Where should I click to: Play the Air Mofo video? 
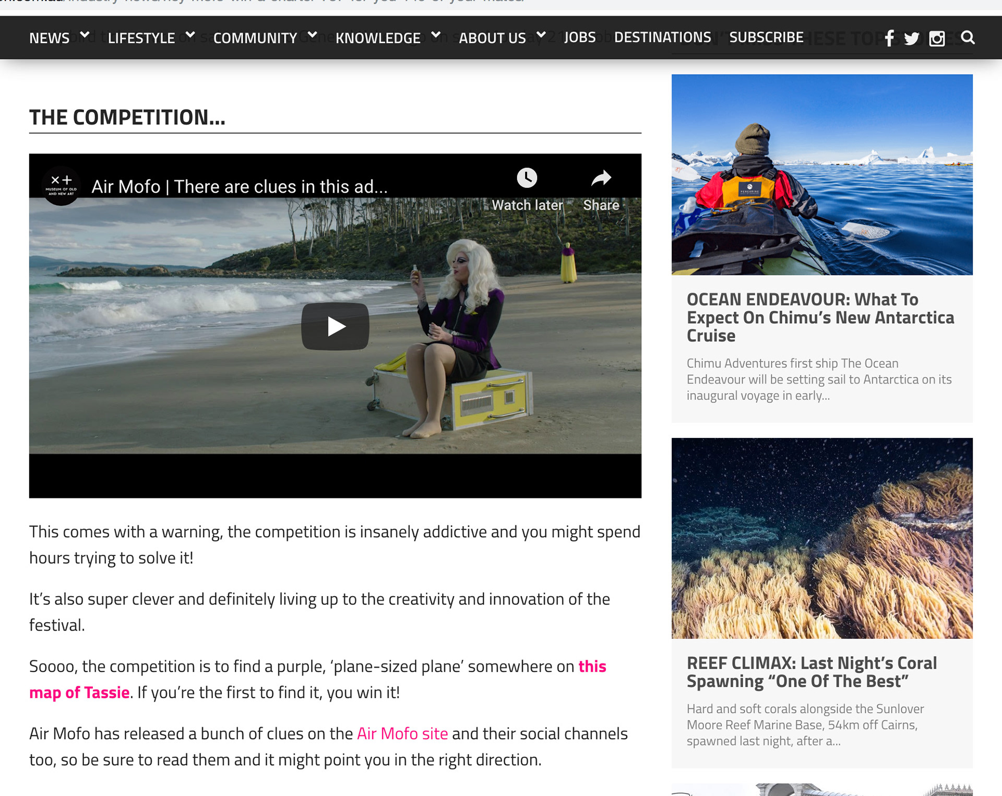335,326
